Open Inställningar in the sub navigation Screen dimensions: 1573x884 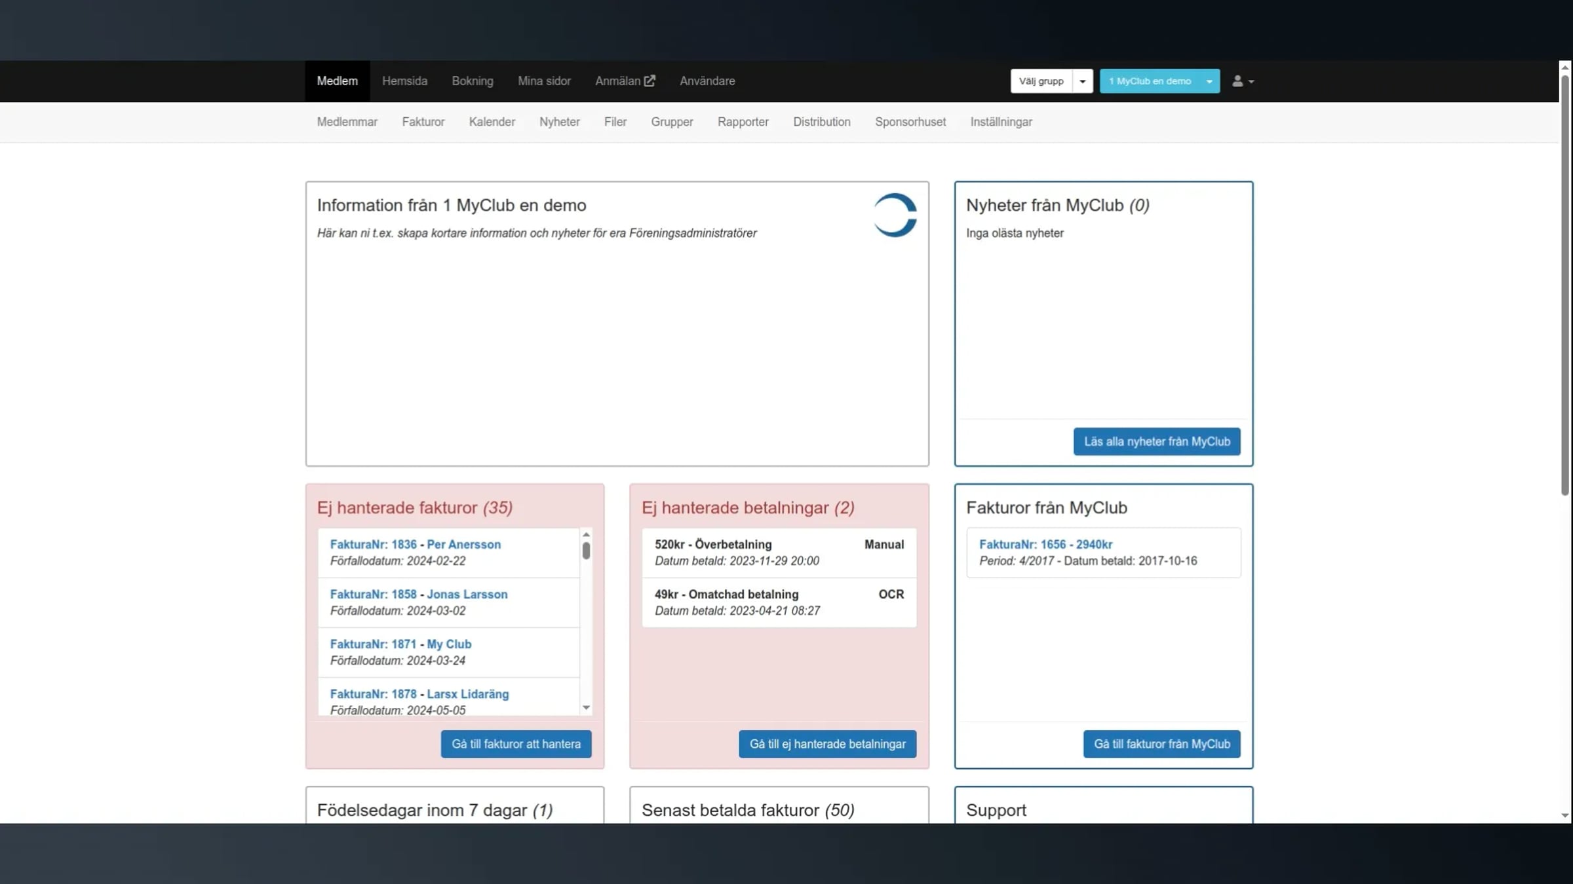[x=1001, y=122]
